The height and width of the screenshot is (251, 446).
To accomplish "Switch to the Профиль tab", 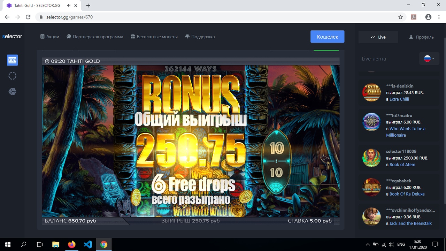I will (x=421, y=37).
